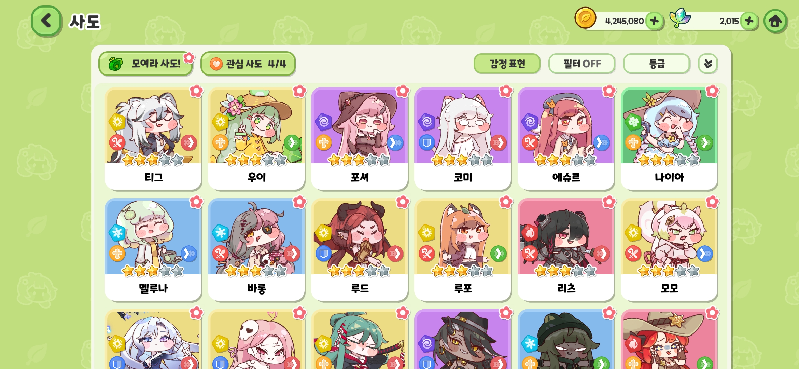Open the 등급 sort dropdown

click(x=657, y=64)
